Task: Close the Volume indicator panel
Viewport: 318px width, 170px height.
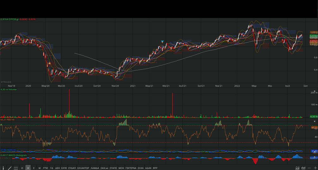Action: tap(314, 91)
